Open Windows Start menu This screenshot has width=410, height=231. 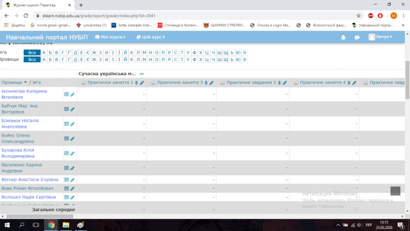7,225
